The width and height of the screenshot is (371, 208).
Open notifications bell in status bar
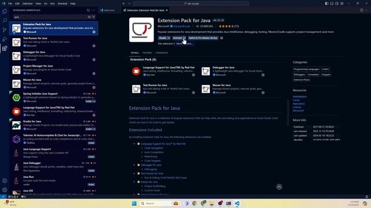(x=367, y=196)
